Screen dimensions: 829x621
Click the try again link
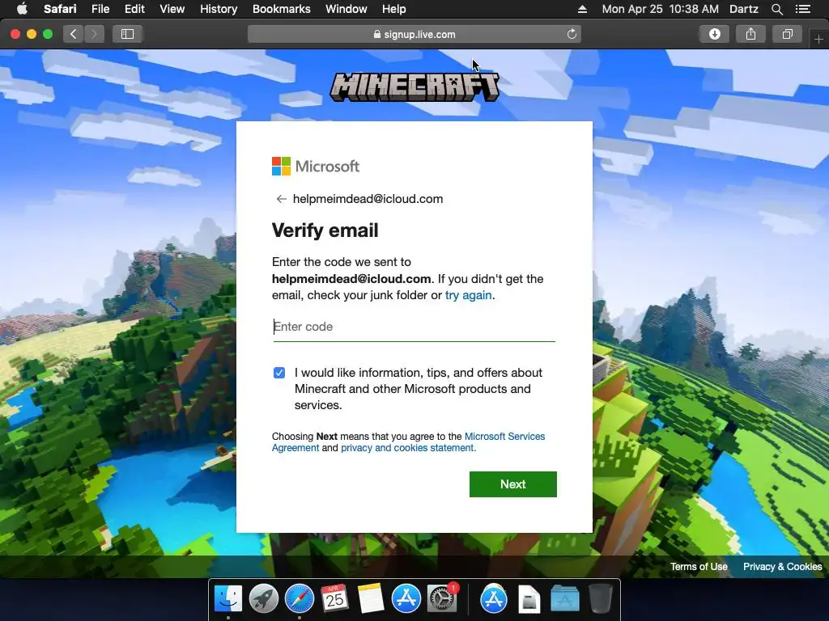click(469, 295)
